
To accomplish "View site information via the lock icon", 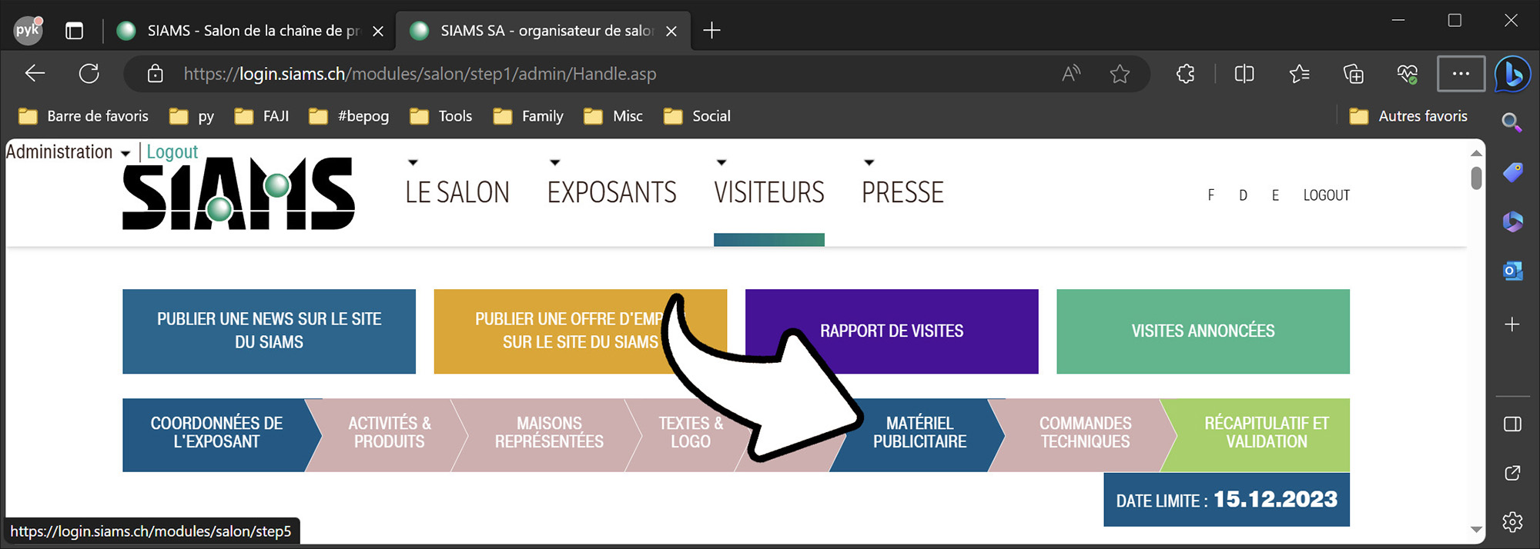I will coord(156,74).
